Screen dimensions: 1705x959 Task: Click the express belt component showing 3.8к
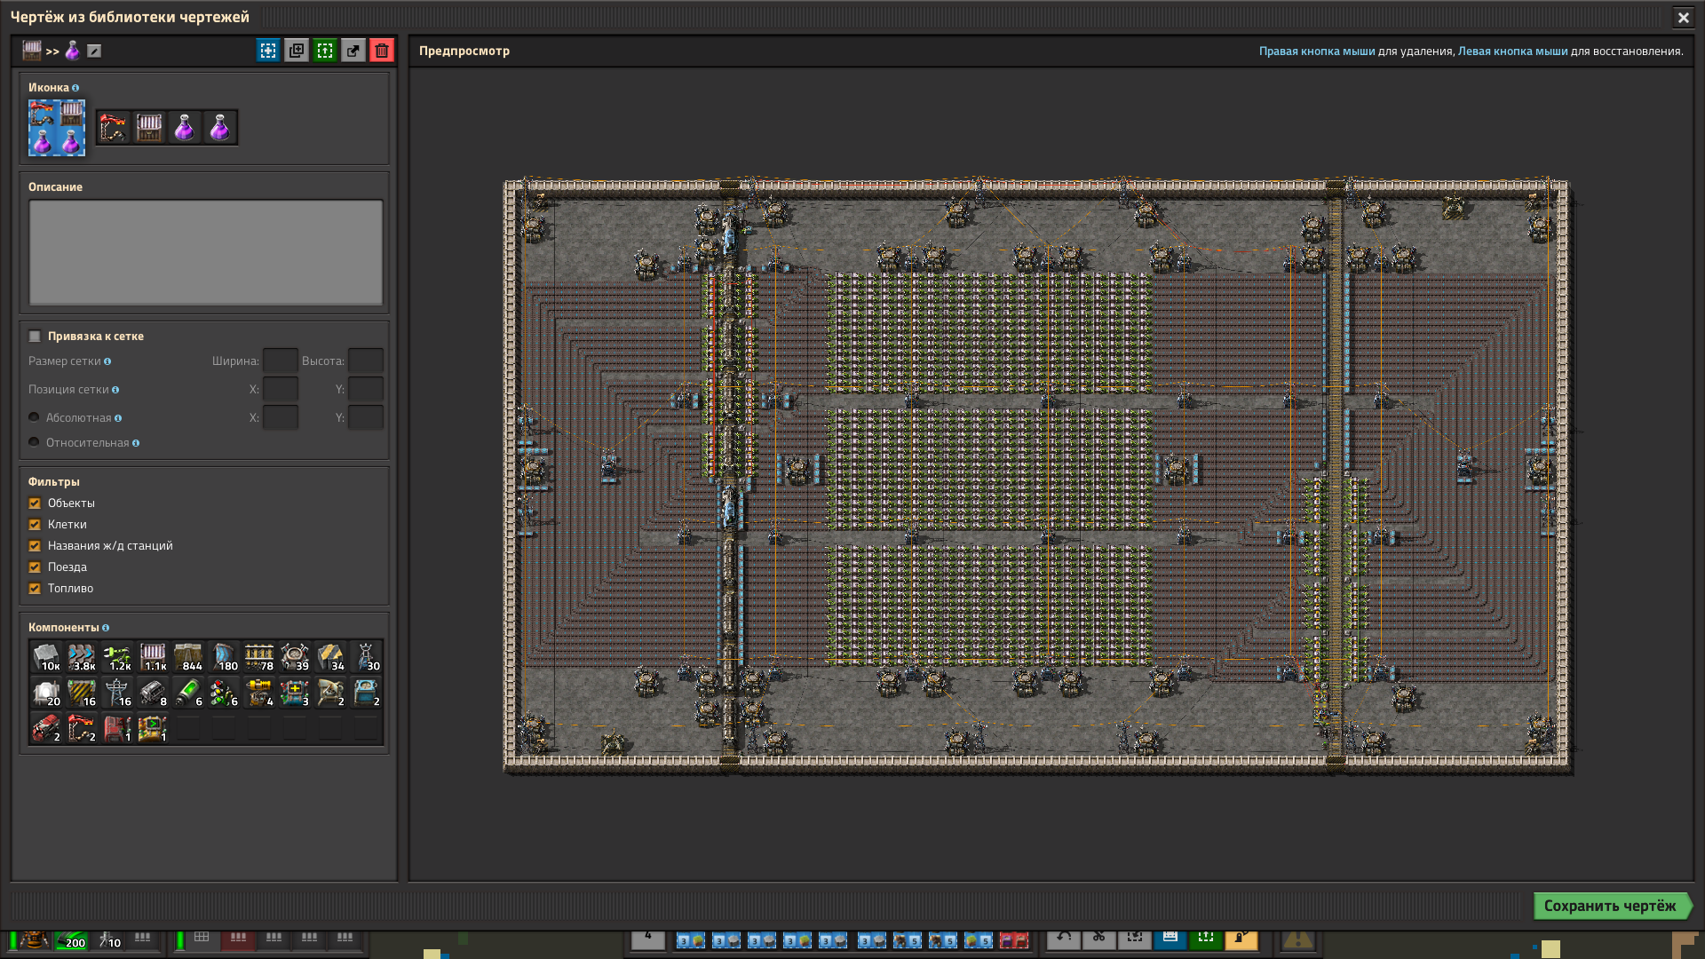tap(82, 657)
